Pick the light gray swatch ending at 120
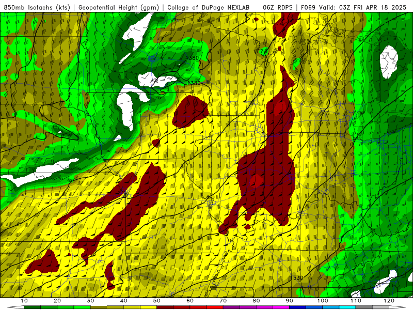Screen dimensions: 413x310 click(380, 307)
